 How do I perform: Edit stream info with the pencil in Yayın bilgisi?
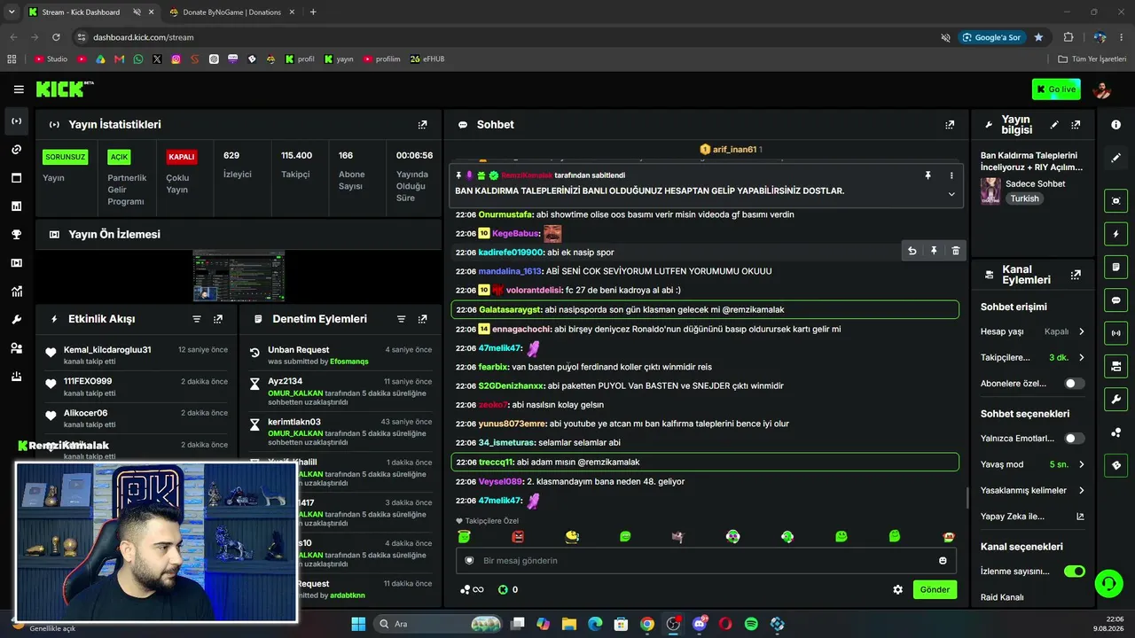click(x=1053, y=125)
